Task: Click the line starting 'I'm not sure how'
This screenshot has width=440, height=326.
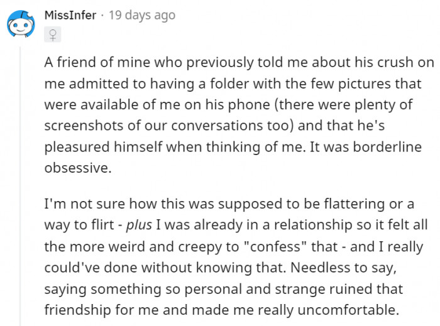Action: coord(229,204)
